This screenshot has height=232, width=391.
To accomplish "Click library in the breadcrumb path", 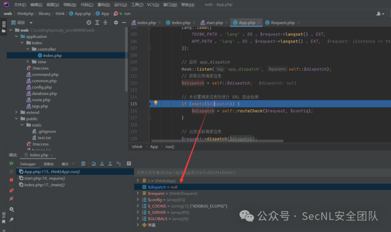I will [45, 14].
